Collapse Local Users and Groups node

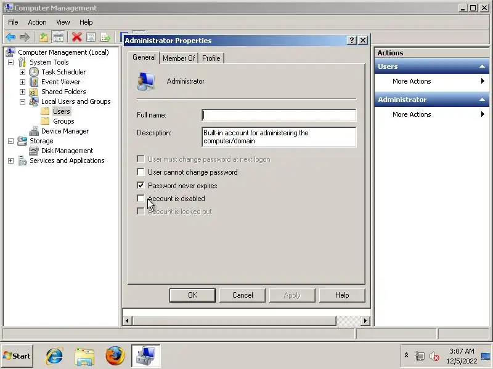tap(22, 101)
